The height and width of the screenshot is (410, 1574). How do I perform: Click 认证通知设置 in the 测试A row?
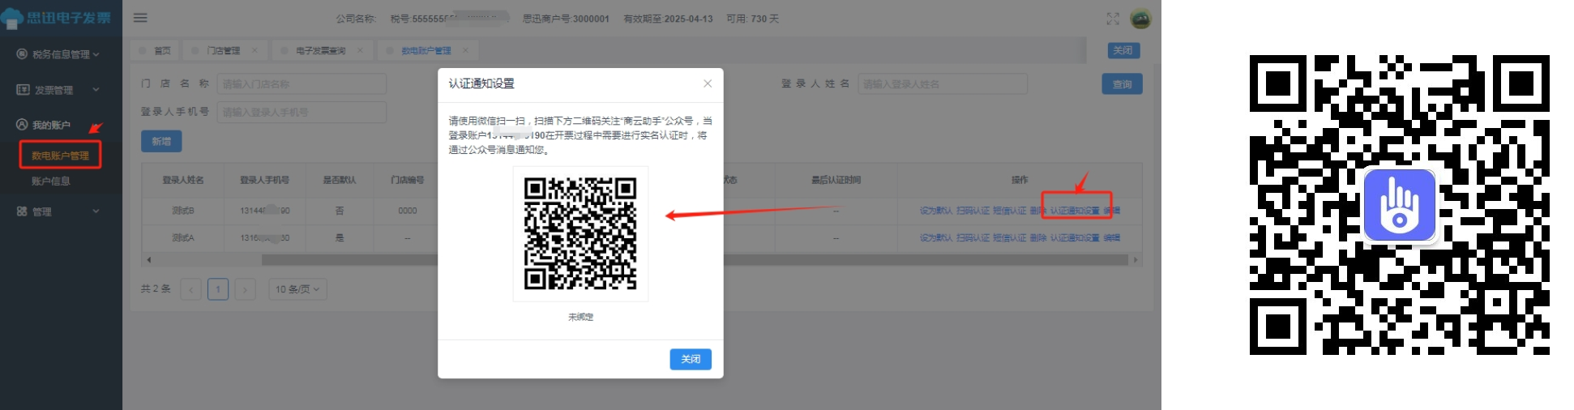tap(1075, 238)
